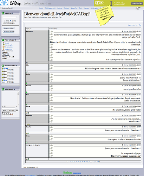The width and height of the screenshot is (144, 176).
Task: Click the Accueil home icon in Menu principal
Action: pos(4,43)
